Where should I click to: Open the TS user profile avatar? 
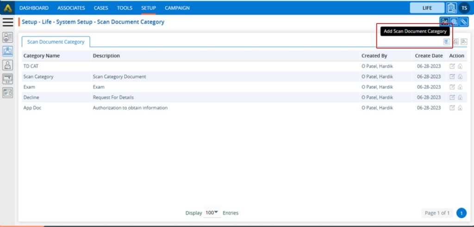pyautogui.click(x=464, y=8)
